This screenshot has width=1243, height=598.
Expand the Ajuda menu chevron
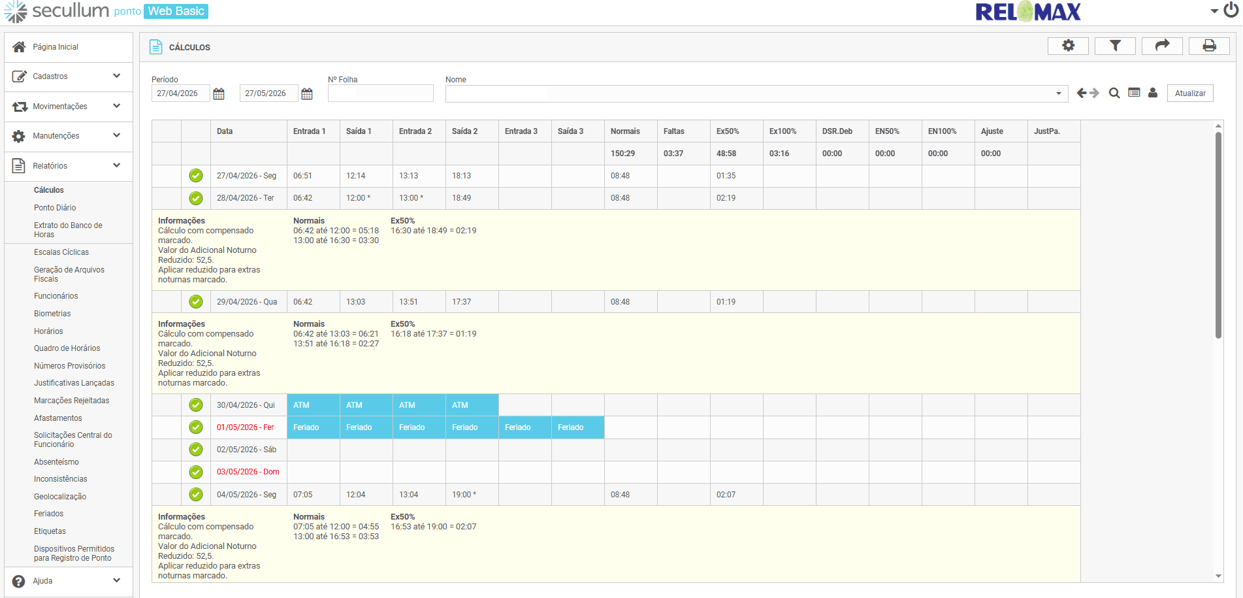(116, 580)
